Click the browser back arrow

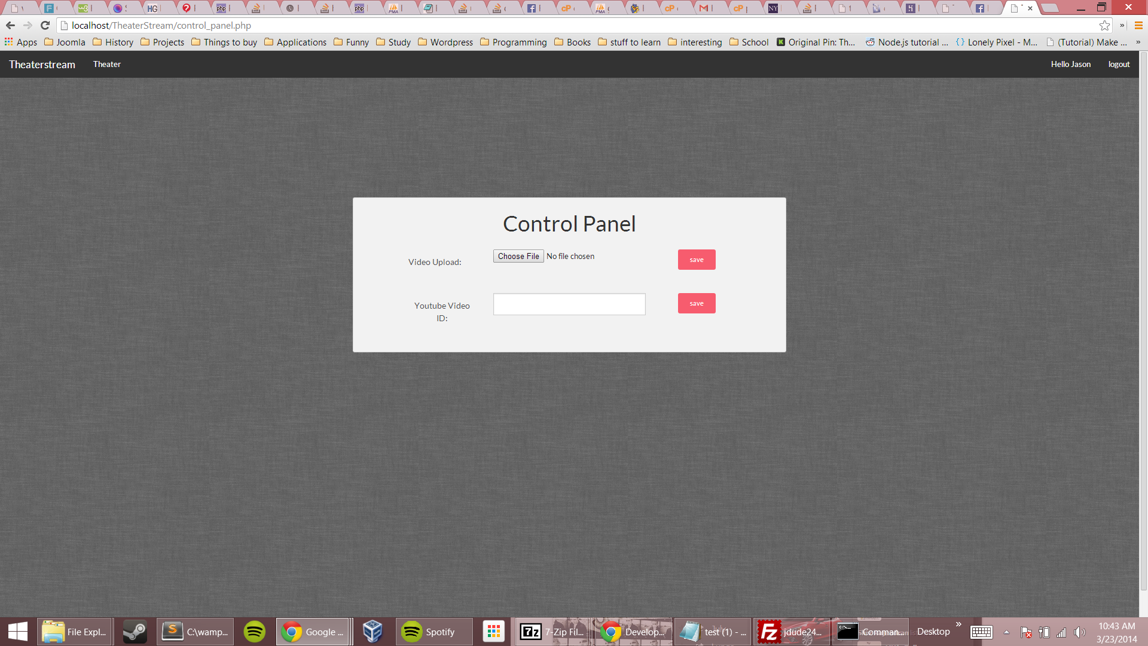pos(10,25)
